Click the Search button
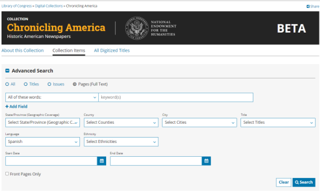Screen dimensions: 320x193 pos(304,182)
